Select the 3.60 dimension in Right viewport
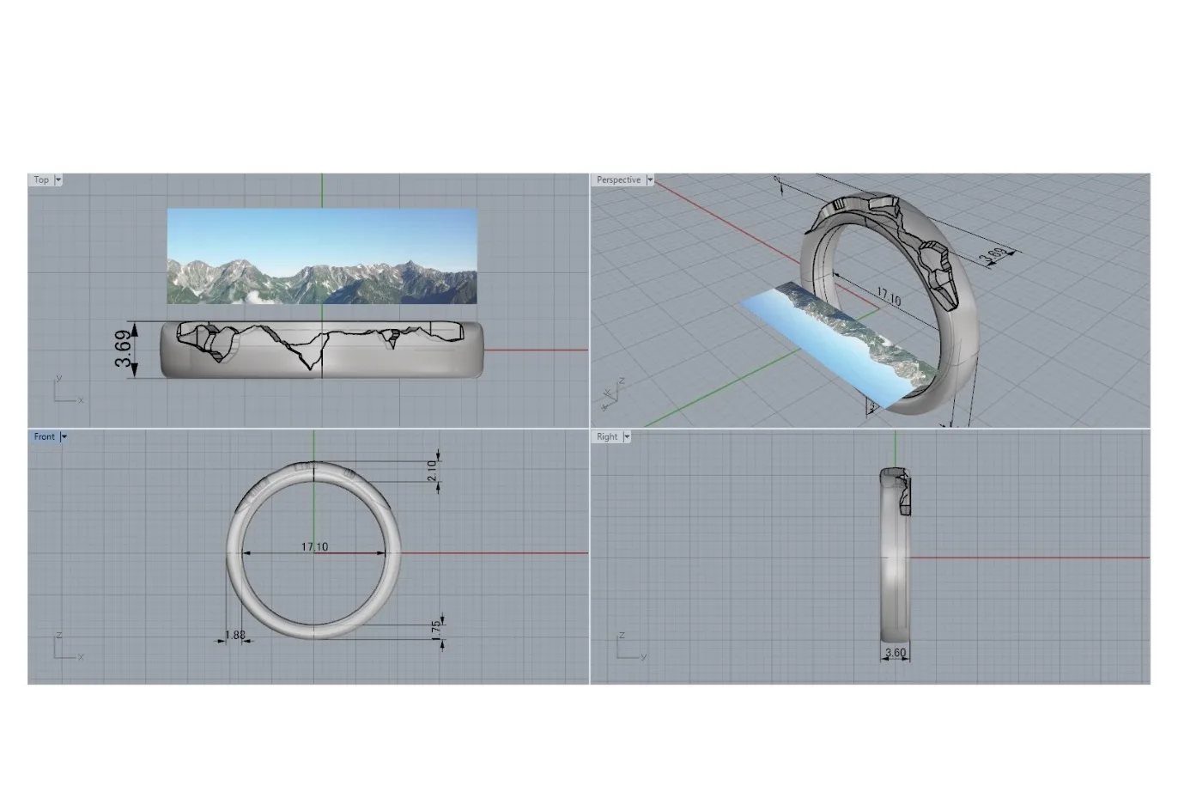The image size is (1178, 786). 896,653
